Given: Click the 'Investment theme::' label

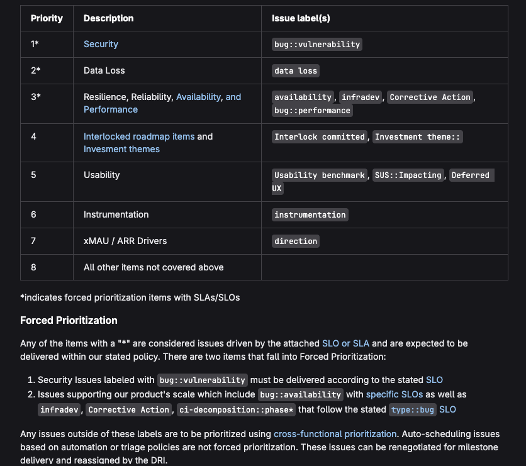Looking at the screenshot, I should (417, 137).
